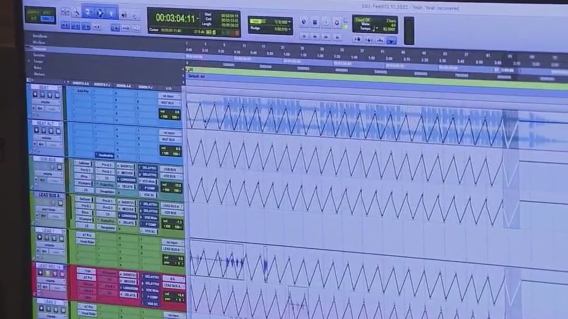Mute the BEAT ALT track
This screenshot has width=568, height=319.
(x=57, y=130)
